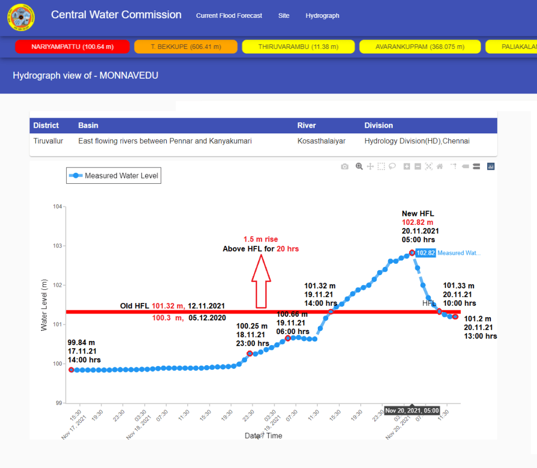Toggle Measured Water Level legend series

(114, 176)
